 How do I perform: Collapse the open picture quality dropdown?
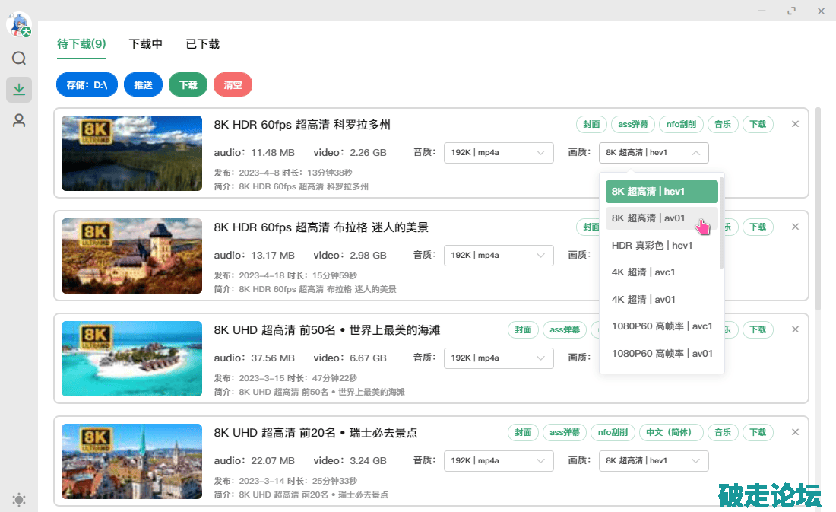tap(654, 153)
